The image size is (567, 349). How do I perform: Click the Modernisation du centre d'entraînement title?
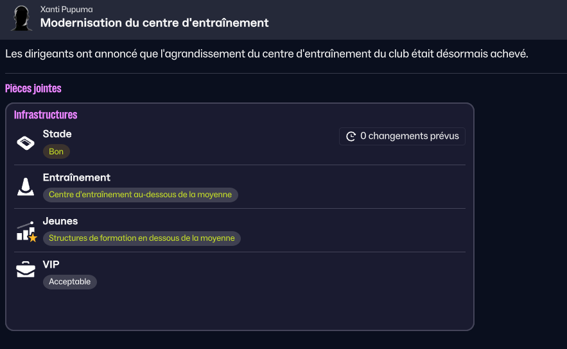click(154, 22)
